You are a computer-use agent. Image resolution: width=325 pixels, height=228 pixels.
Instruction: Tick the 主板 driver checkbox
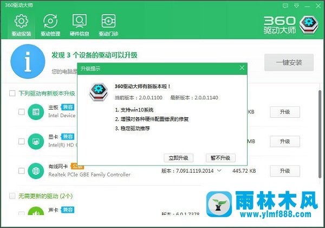click(x=22, y=112)
